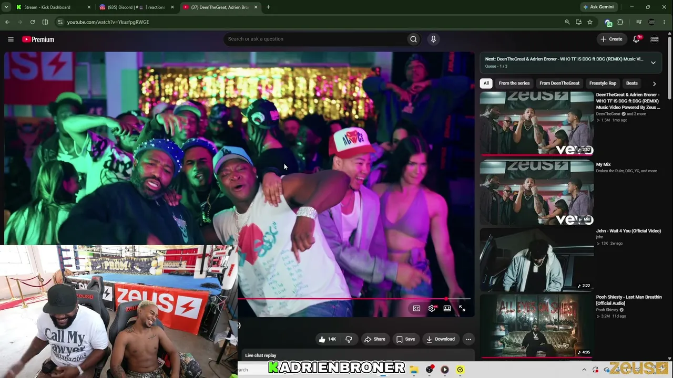The image size is (673, 378).
Task: Open Jxhn - Wait 4 You video title
Action: point(628,231)
